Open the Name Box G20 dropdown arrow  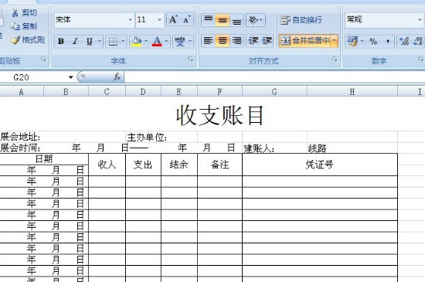71,77
